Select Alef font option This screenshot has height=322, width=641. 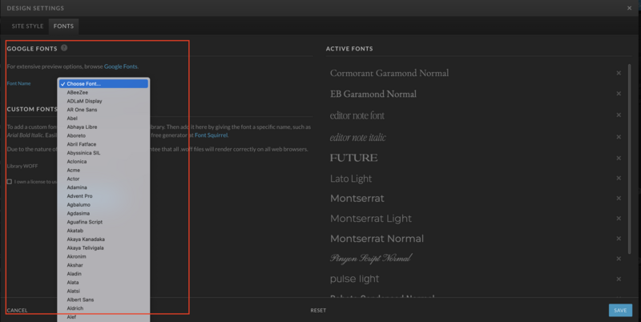click(x=103, y=317)
